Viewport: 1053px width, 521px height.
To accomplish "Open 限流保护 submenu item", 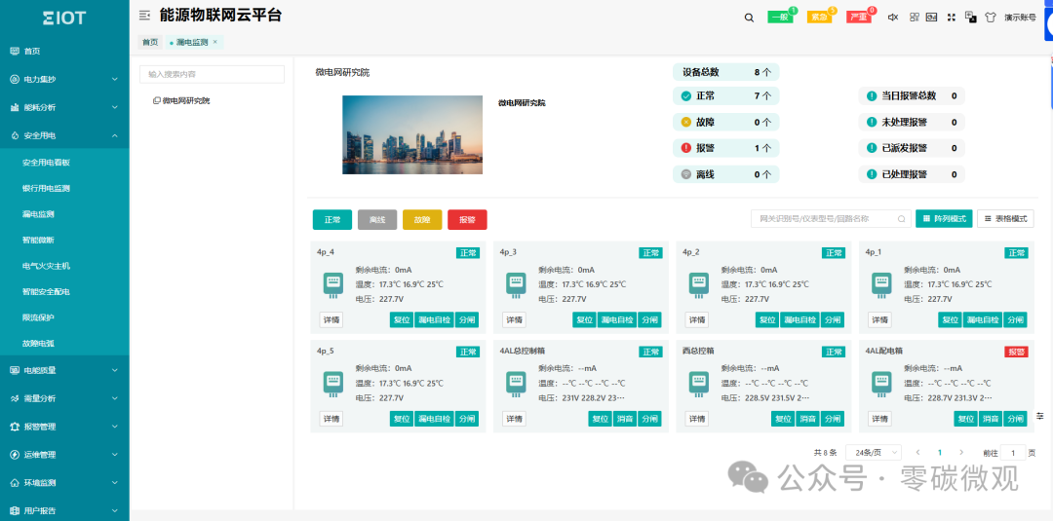I will 64,317.
